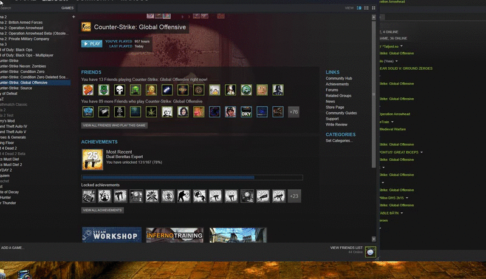Click Medieval Warfare status in friends list
The height and width of the screenshot is (279, 486).
[x=392, y=129]
